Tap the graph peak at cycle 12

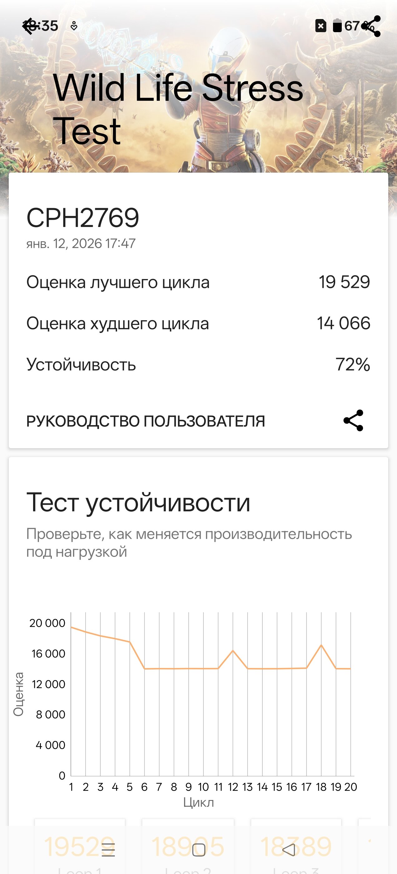coord(233,651)
